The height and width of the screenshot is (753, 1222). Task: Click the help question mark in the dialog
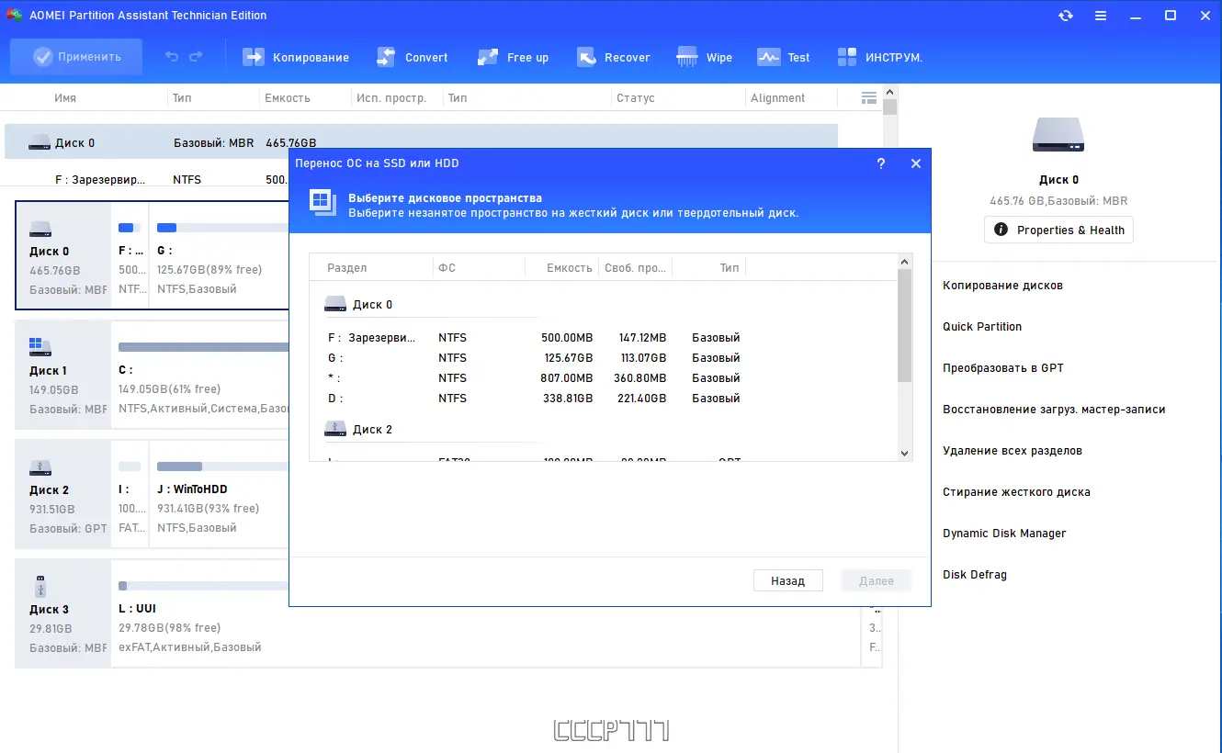point(881,163)
